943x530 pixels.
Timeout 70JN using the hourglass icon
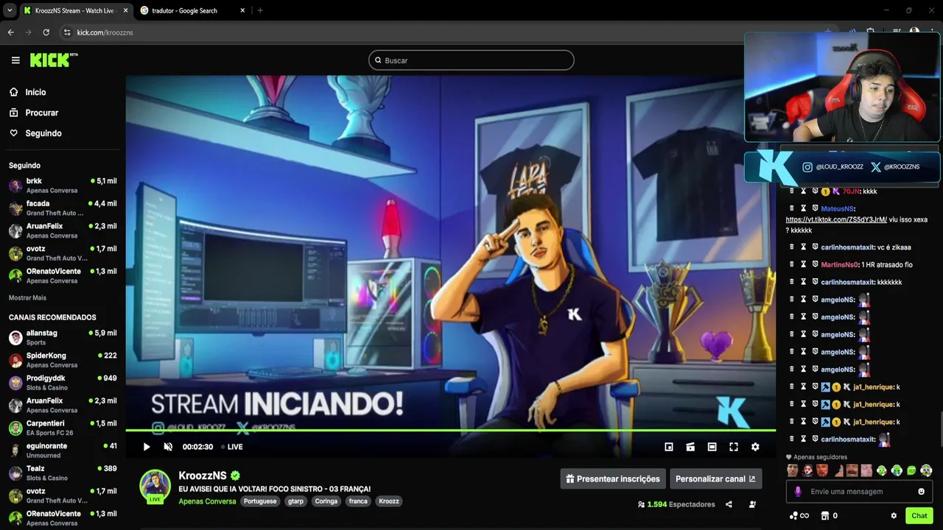click(x=804, y=191)
